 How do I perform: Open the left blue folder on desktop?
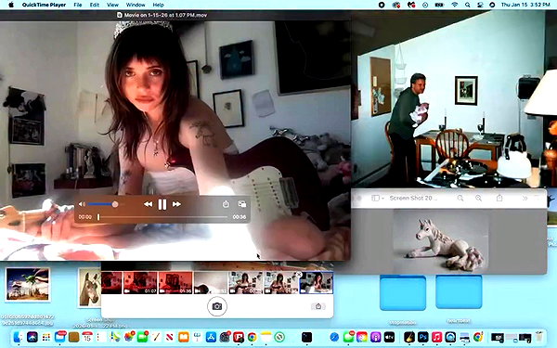(x=403, y=292)
